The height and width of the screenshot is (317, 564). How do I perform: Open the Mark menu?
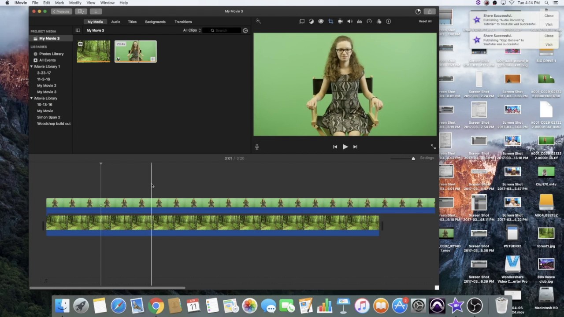coord(59,3)
